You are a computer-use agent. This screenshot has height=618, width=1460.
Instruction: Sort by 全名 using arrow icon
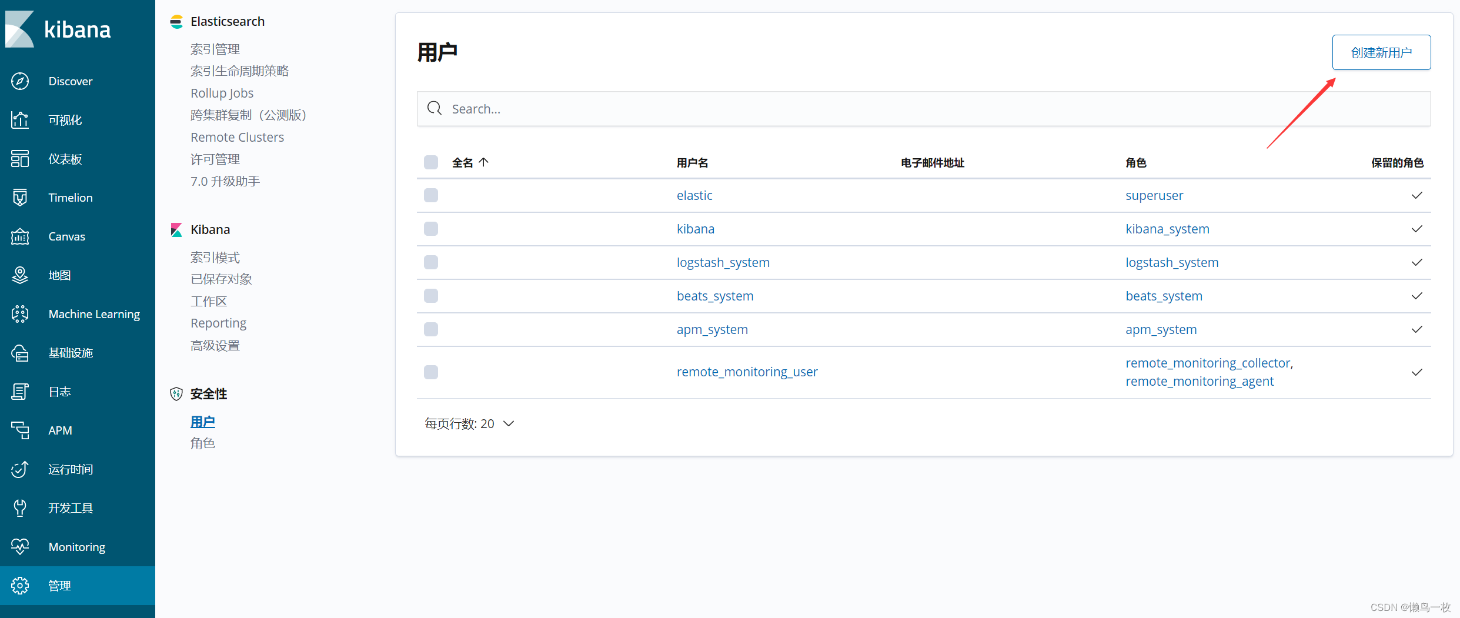point(484,162)
